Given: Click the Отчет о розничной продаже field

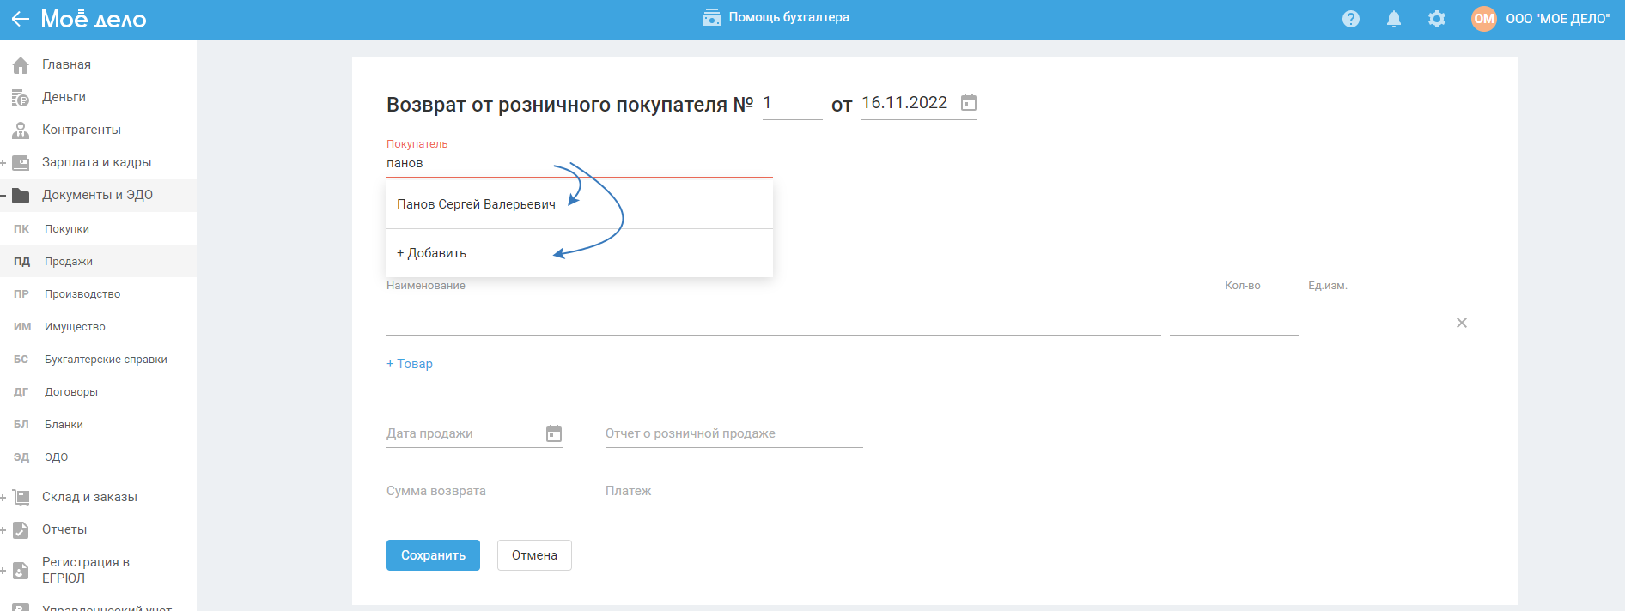Looking at the screenshot, I should point(734,433).
